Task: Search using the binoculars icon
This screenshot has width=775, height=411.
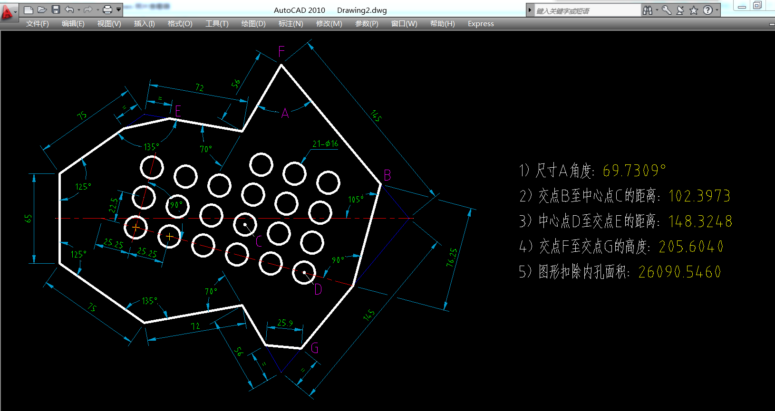Action: point(648,10)
